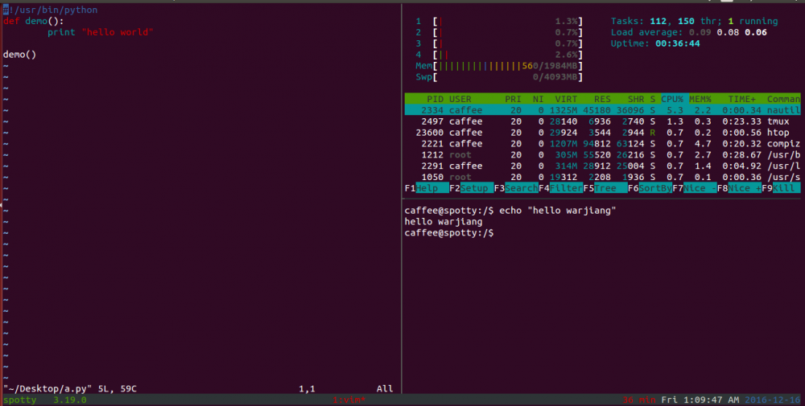Click the 'def demo():' line in vim
This screenshot has height=406, width=805.
click(33, 21)
